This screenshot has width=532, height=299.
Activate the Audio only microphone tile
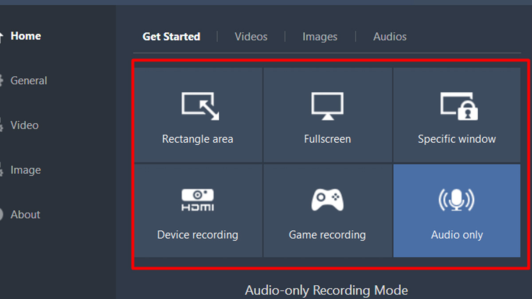click(457, 211)
